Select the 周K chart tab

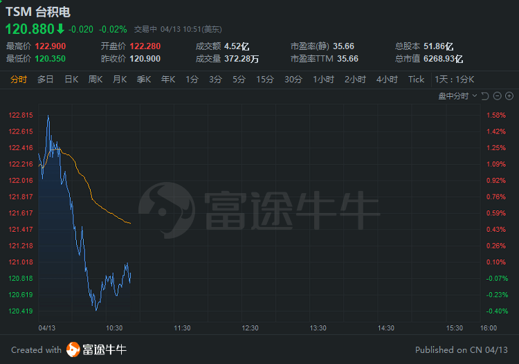click(x=95, y=80)
